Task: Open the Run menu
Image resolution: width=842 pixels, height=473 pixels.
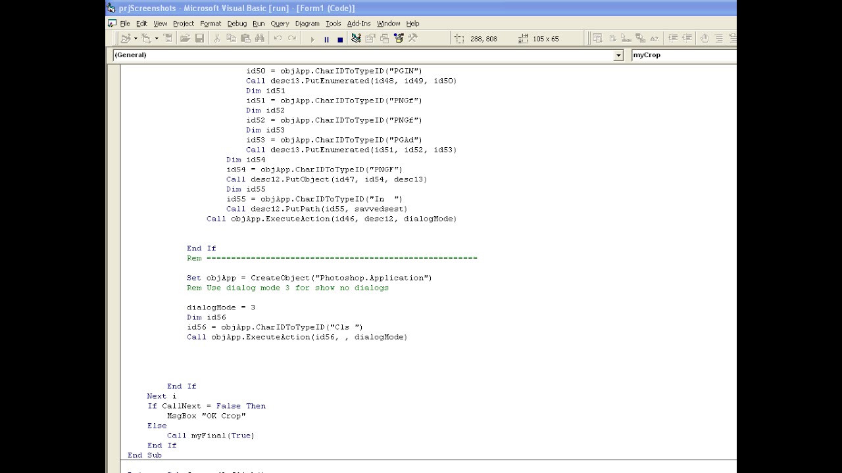Action: [x=259, y=24]
